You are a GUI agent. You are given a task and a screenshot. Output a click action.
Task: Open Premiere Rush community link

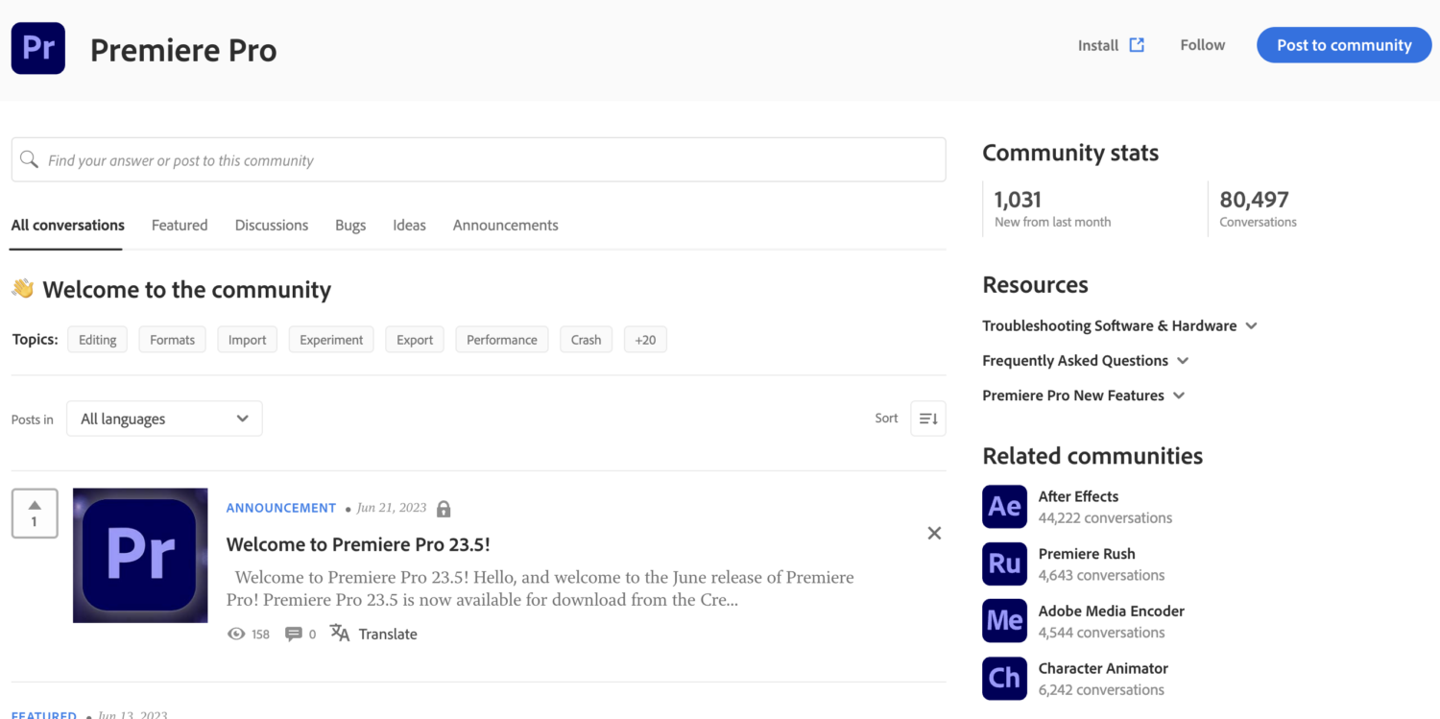[1087, 554]
